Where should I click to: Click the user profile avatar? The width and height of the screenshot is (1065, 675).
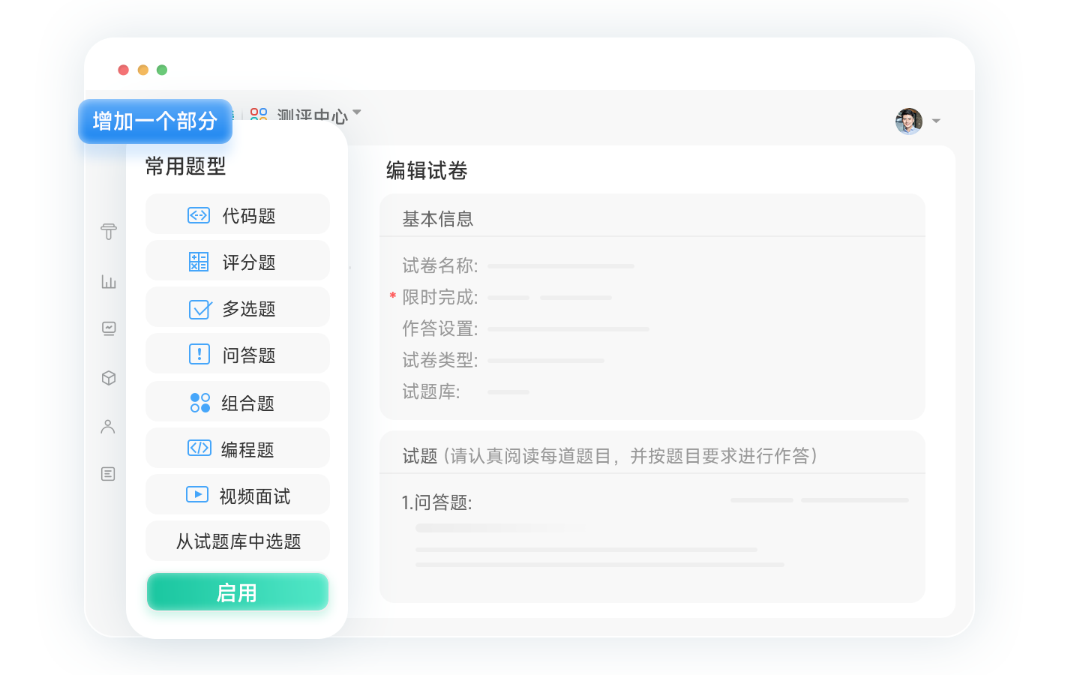tap(908, 121)
